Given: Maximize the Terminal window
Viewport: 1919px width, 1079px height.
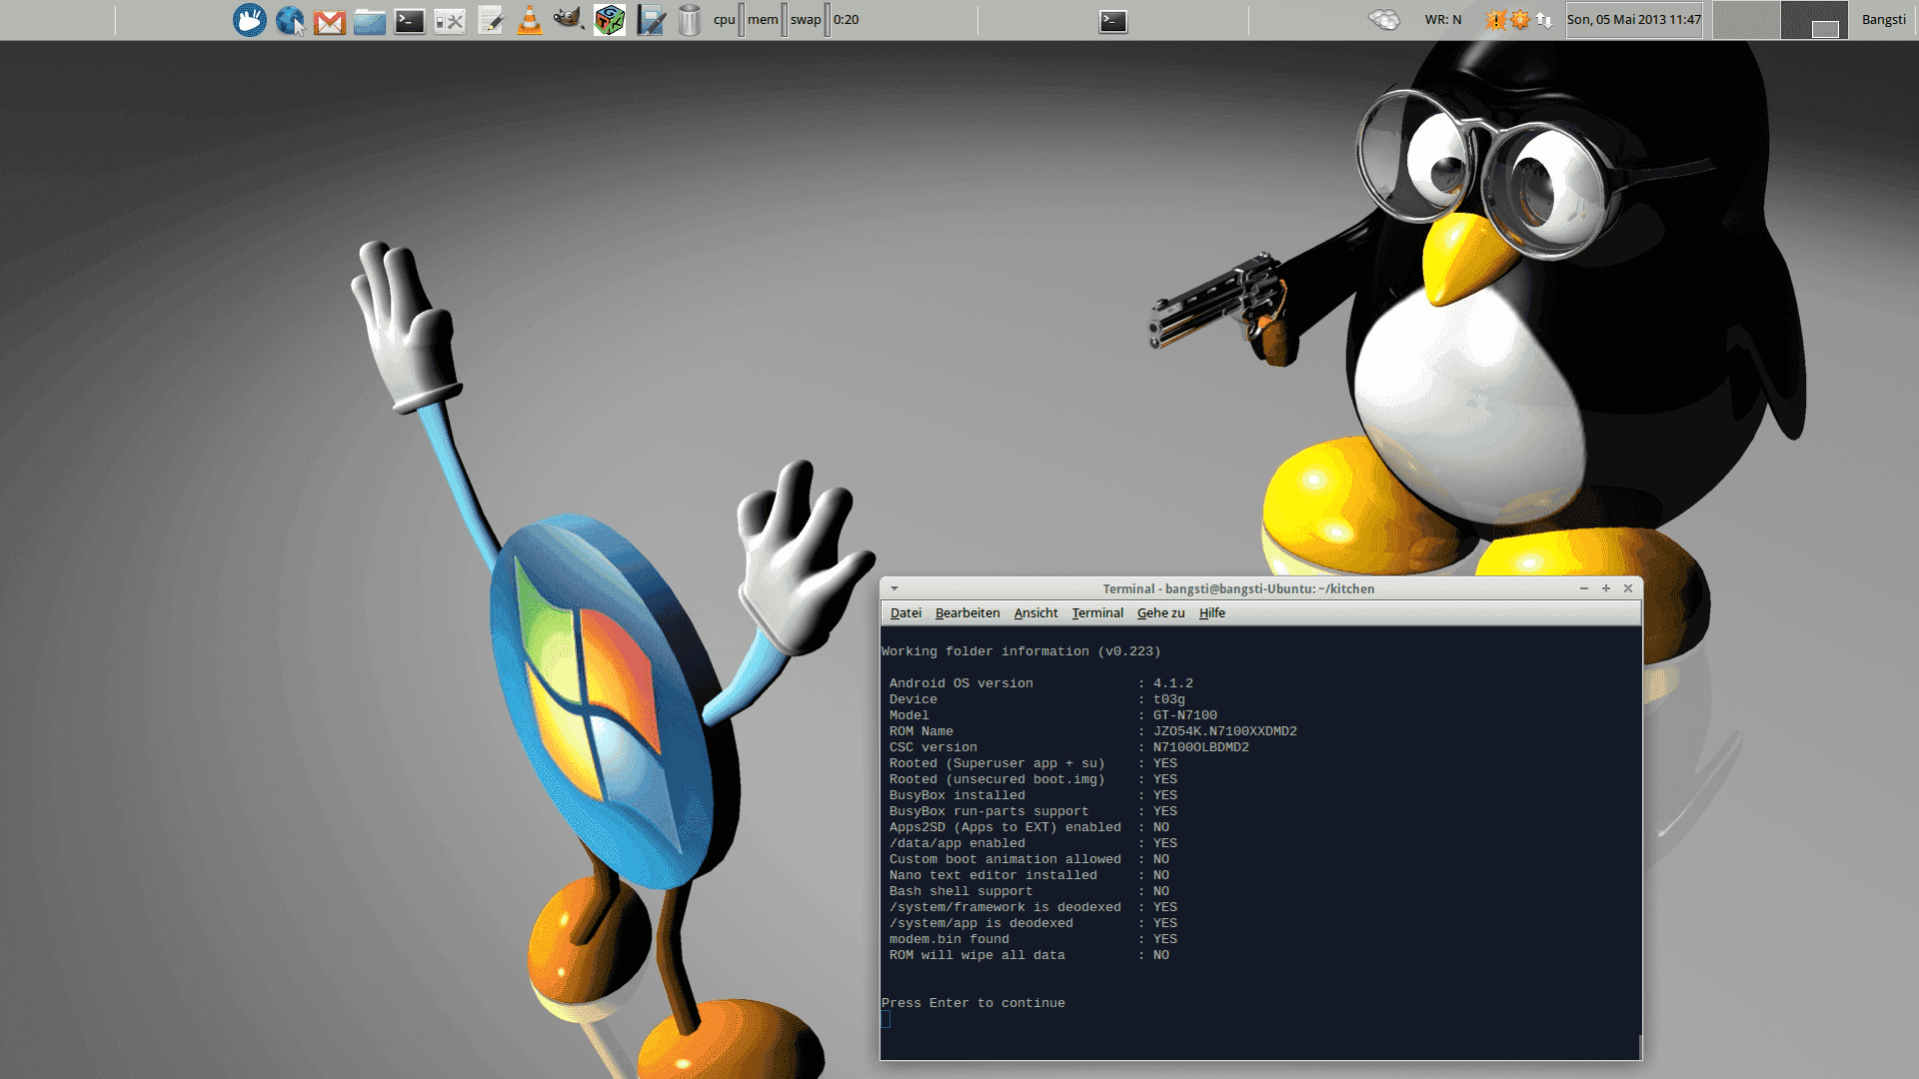Looking at the screenshot, I should [x=1606, y=588].
